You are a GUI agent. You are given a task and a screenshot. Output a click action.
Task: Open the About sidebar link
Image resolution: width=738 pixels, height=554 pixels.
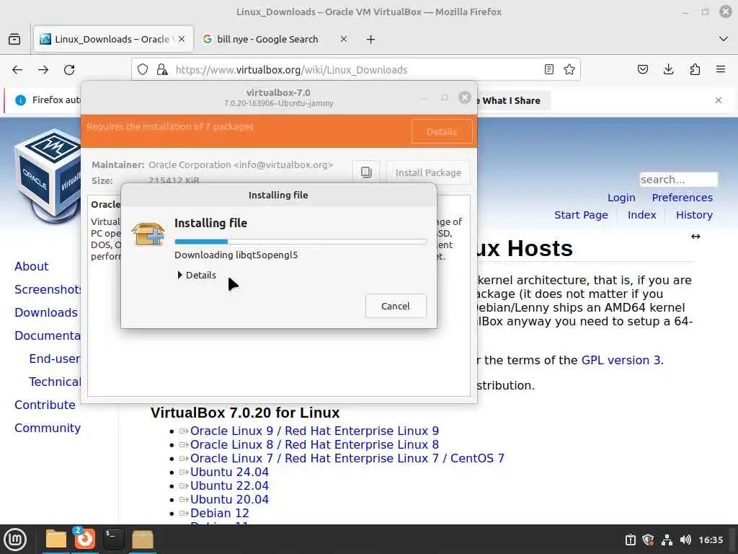click(x=32, y=266)
